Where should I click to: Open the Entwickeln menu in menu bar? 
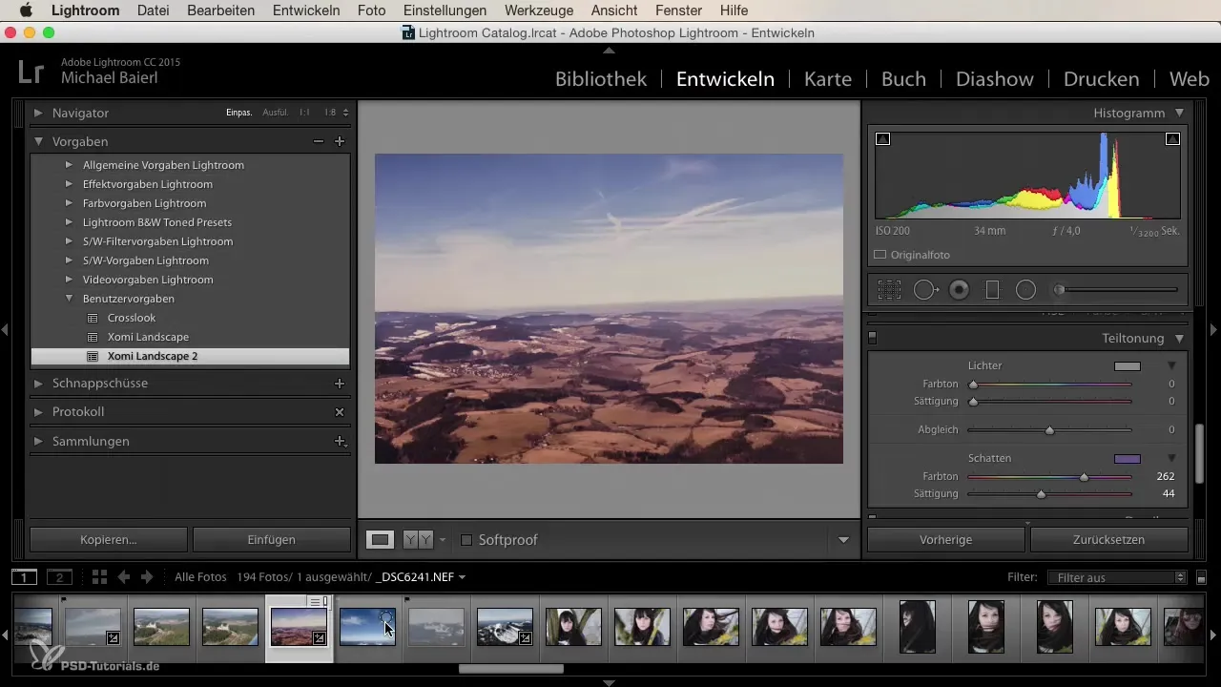point(305,10)
